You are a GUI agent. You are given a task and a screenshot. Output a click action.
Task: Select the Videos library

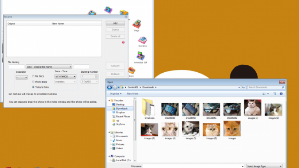120,148
